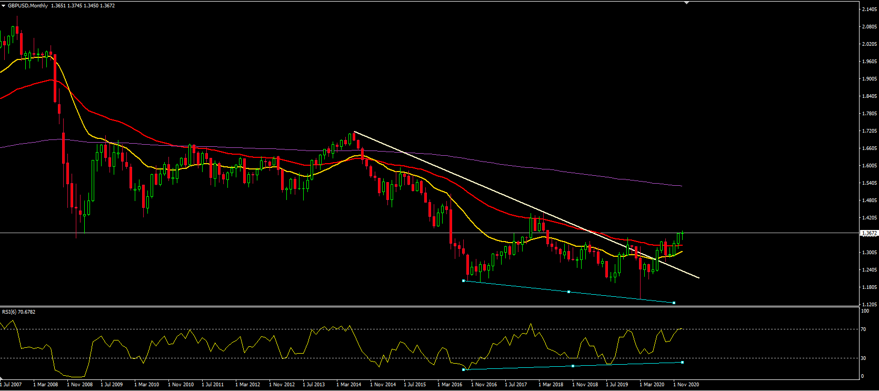Click the 1 Mar 2012 time axis label

coord(247,385)
